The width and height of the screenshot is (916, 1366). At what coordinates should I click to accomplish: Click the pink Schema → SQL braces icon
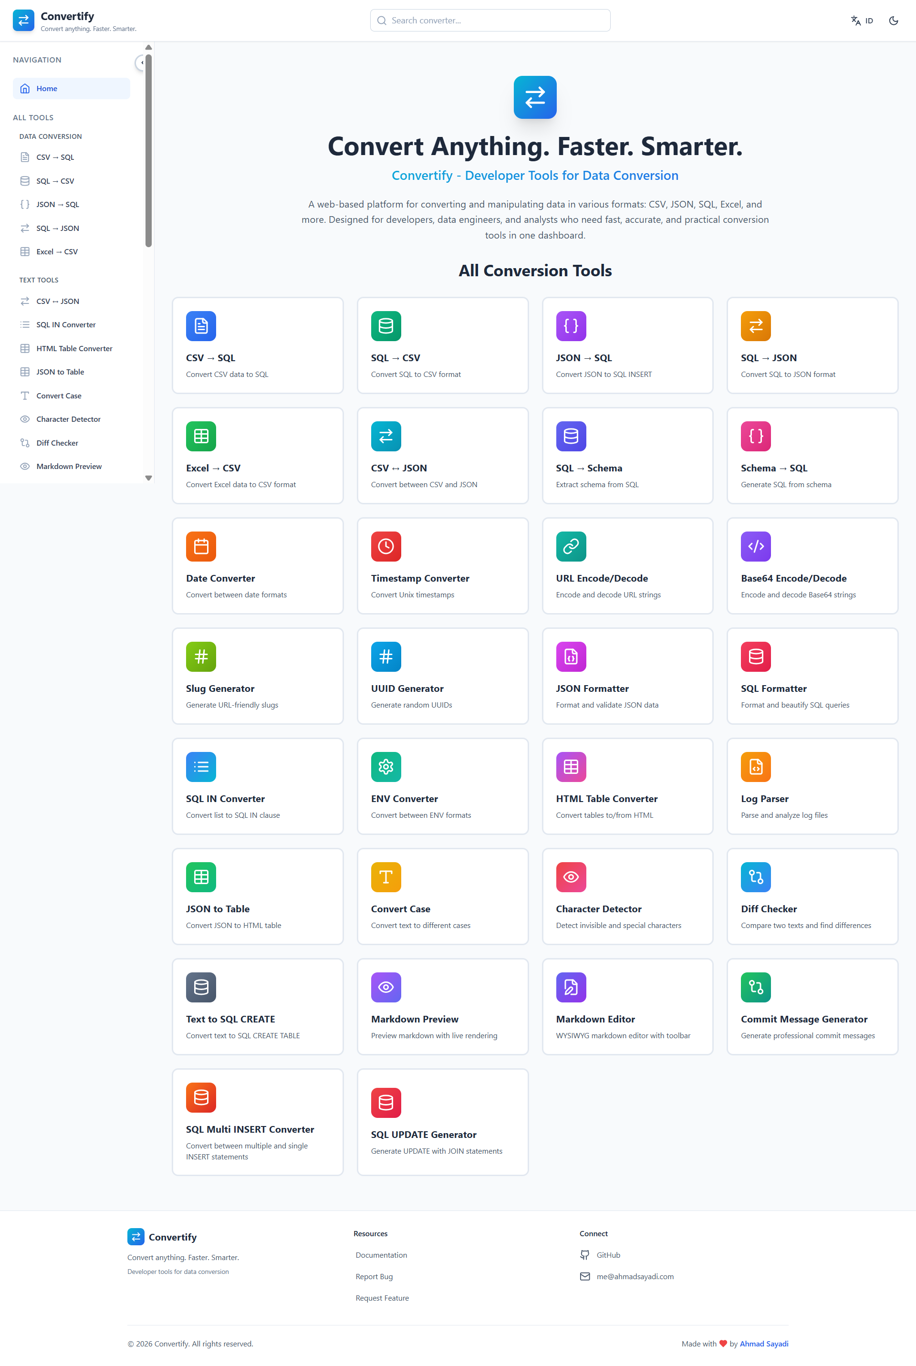[x=756, y=437]
